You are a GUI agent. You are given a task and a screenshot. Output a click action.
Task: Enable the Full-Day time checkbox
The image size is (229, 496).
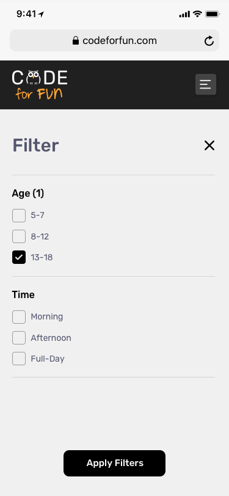pos(19,359)
